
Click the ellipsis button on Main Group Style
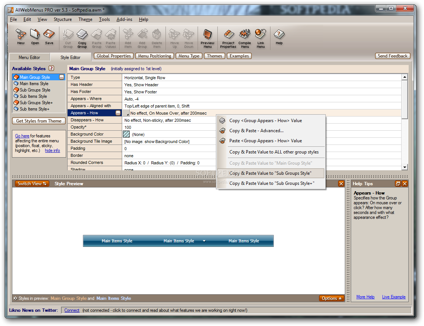(x=62, y=77)
